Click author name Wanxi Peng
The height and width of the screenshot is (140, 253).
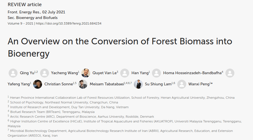199,84
